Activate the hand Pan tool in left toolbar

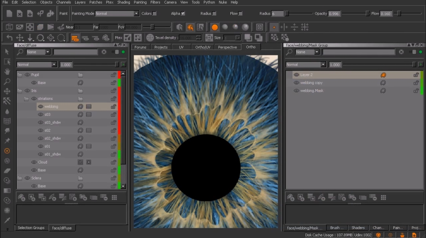tap(7, 72)
